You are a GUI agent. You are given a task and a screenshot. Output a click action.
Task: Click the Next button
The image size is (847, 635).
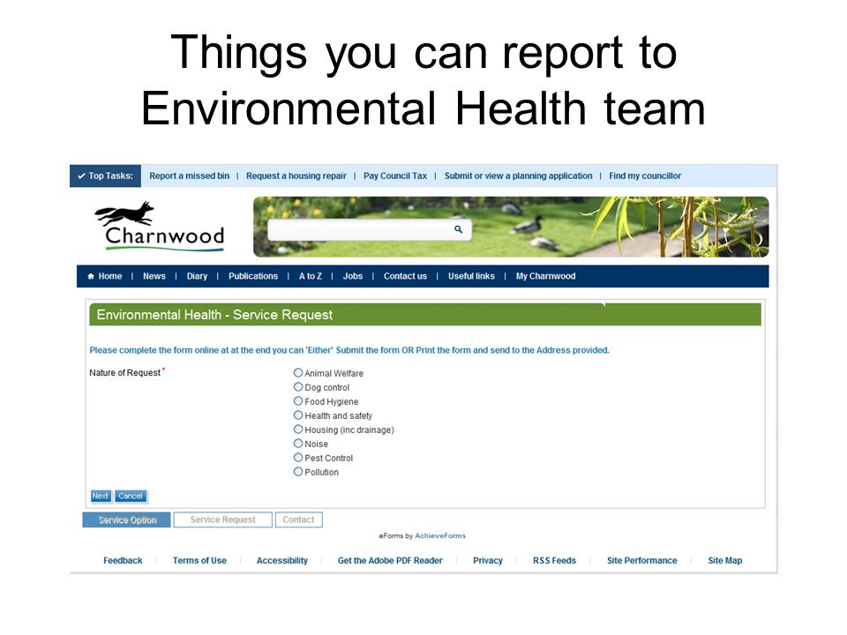coord(101,496)
